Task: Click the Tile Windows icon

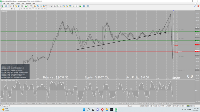Action: tap(70, 6)
